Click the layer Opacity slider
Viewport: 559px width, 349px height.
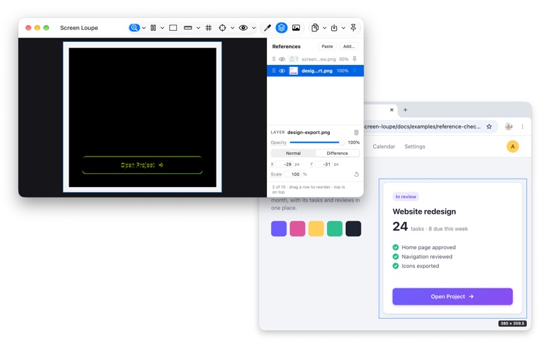click(x=317, y=142)
